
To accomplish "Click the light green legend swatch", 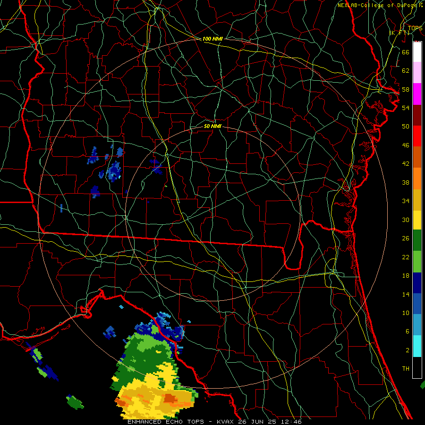I will 417,262.
